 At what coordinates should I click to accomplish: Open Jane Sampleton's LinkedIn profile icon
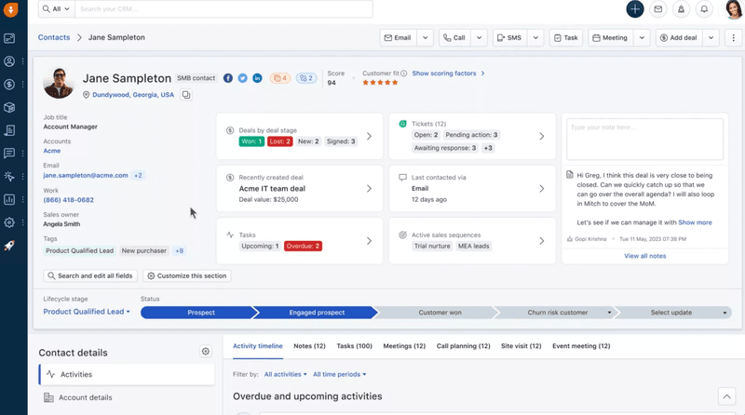point(257,78)
